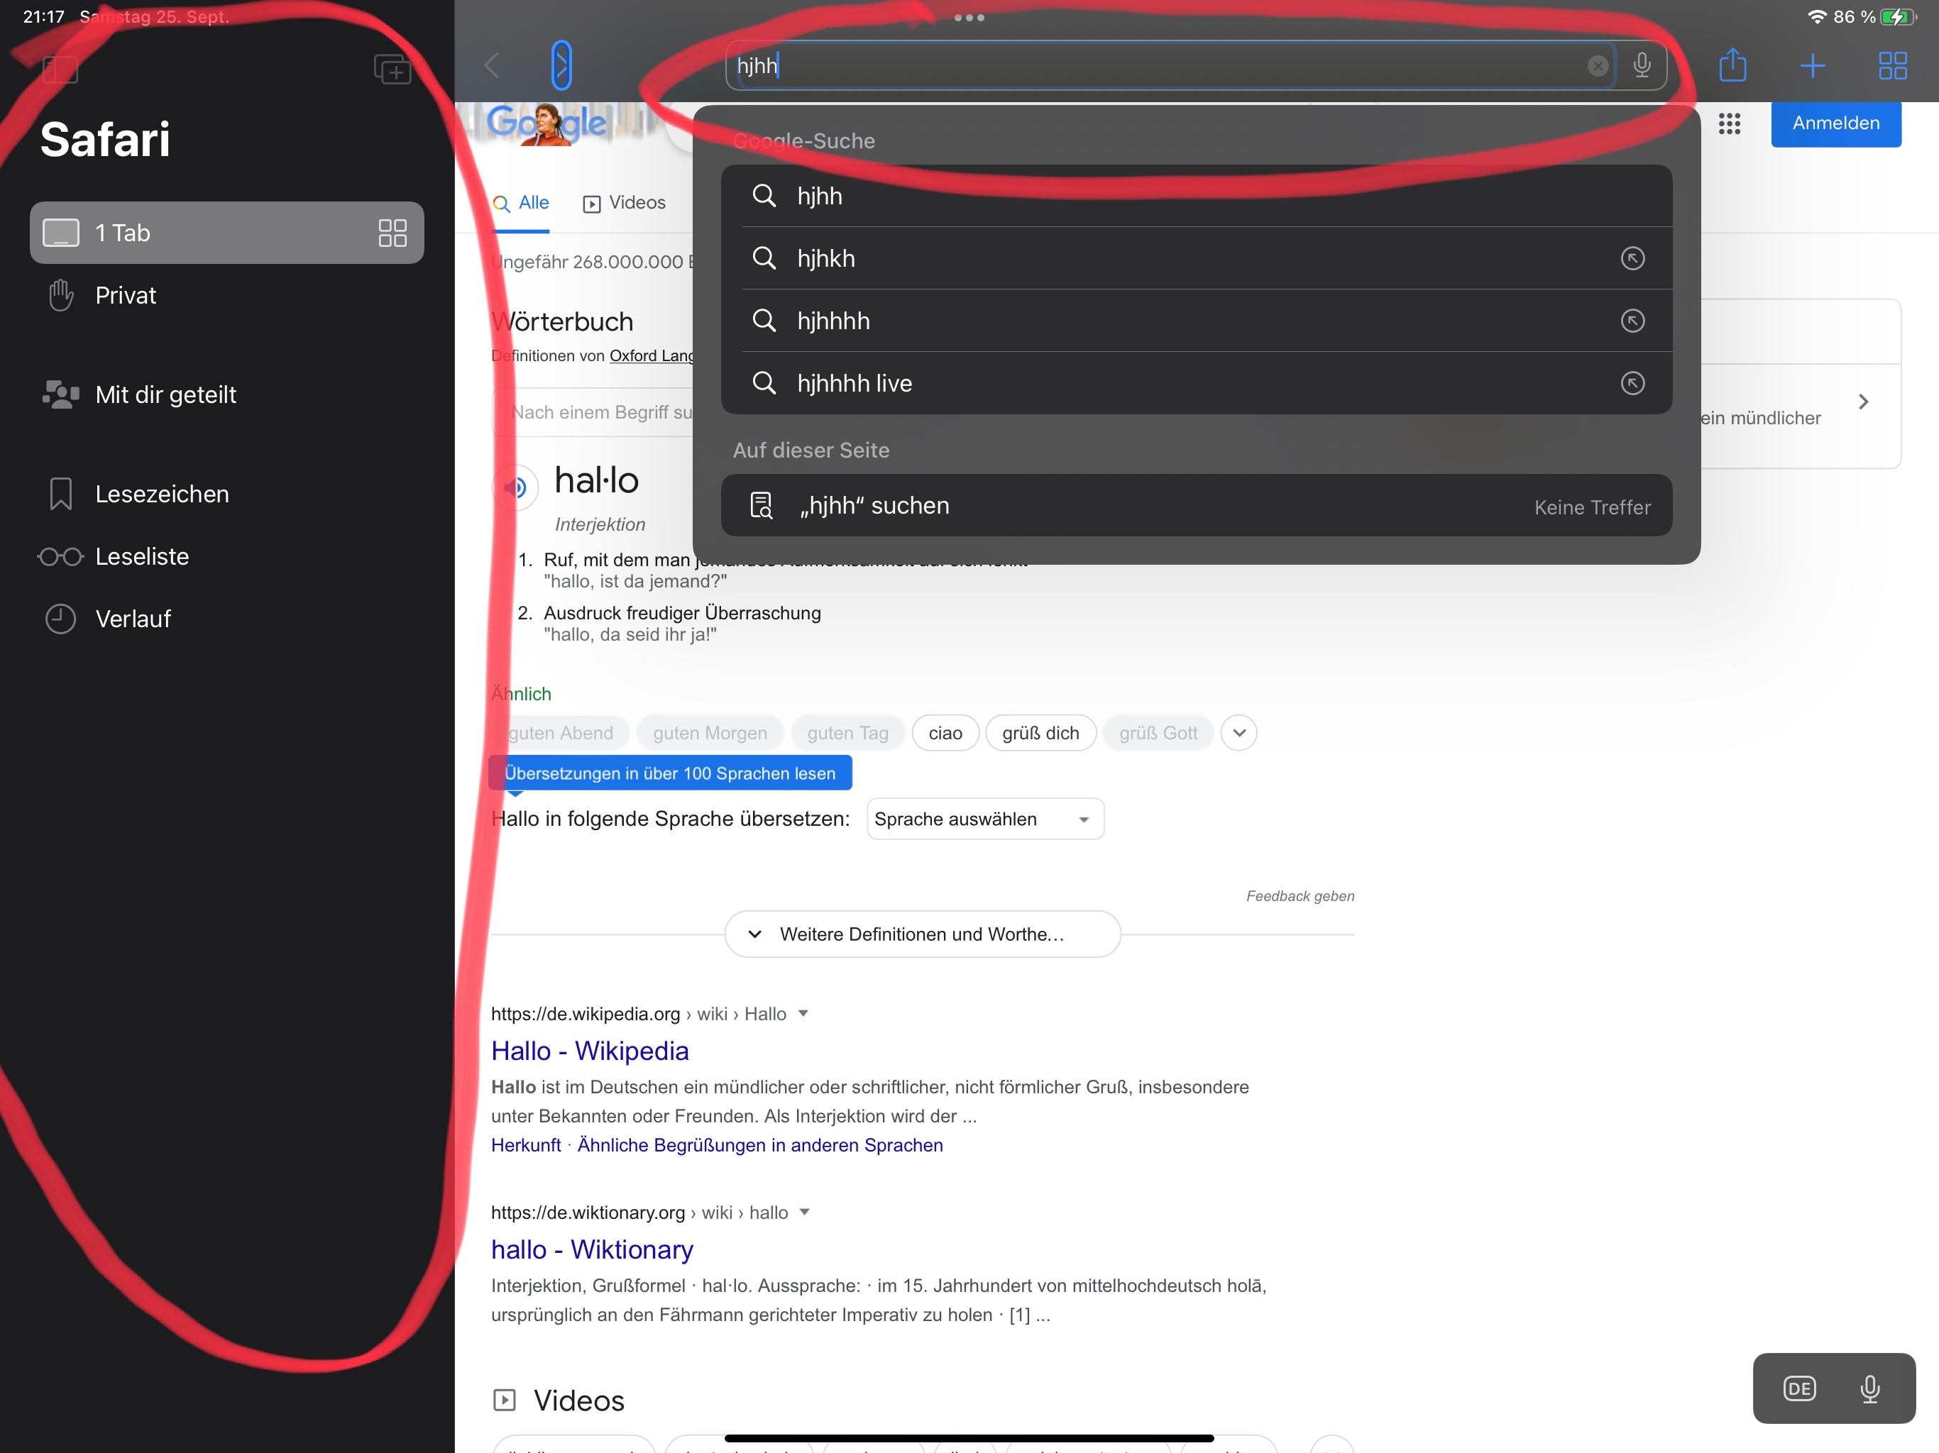
Task: Expand more similar words chevron
Action: [x=1238, y=733]
